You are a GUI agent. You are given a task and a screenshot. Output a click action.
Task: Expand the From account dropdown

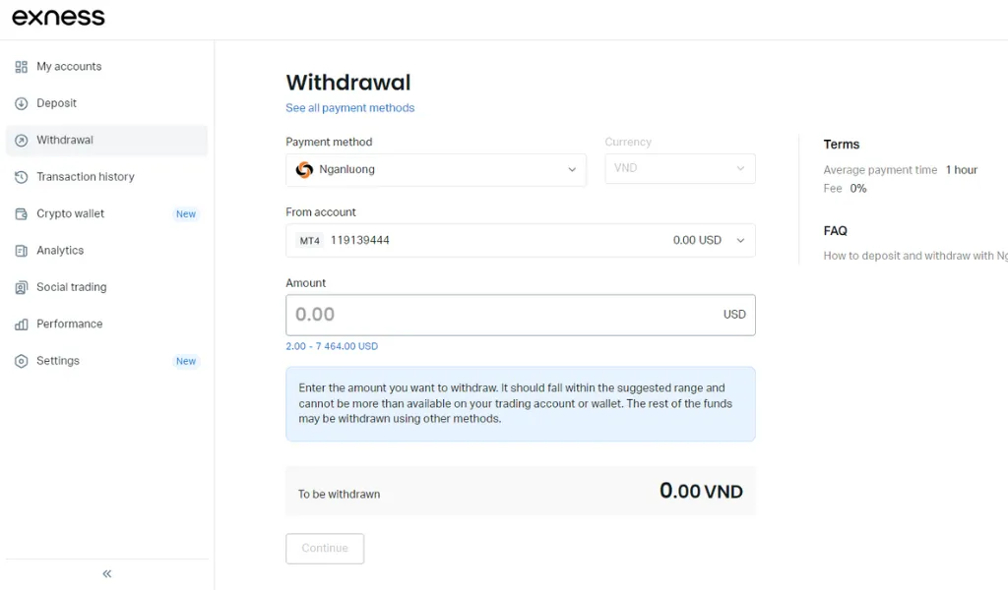(x=520, y=240)
